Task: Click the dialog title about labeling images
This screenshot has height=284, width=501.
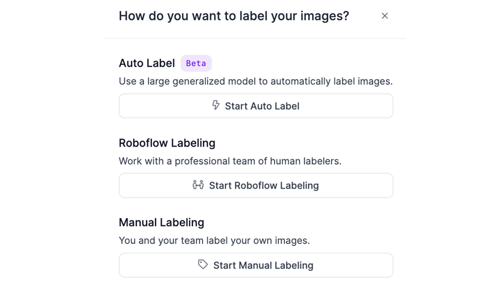Action: 233,16
